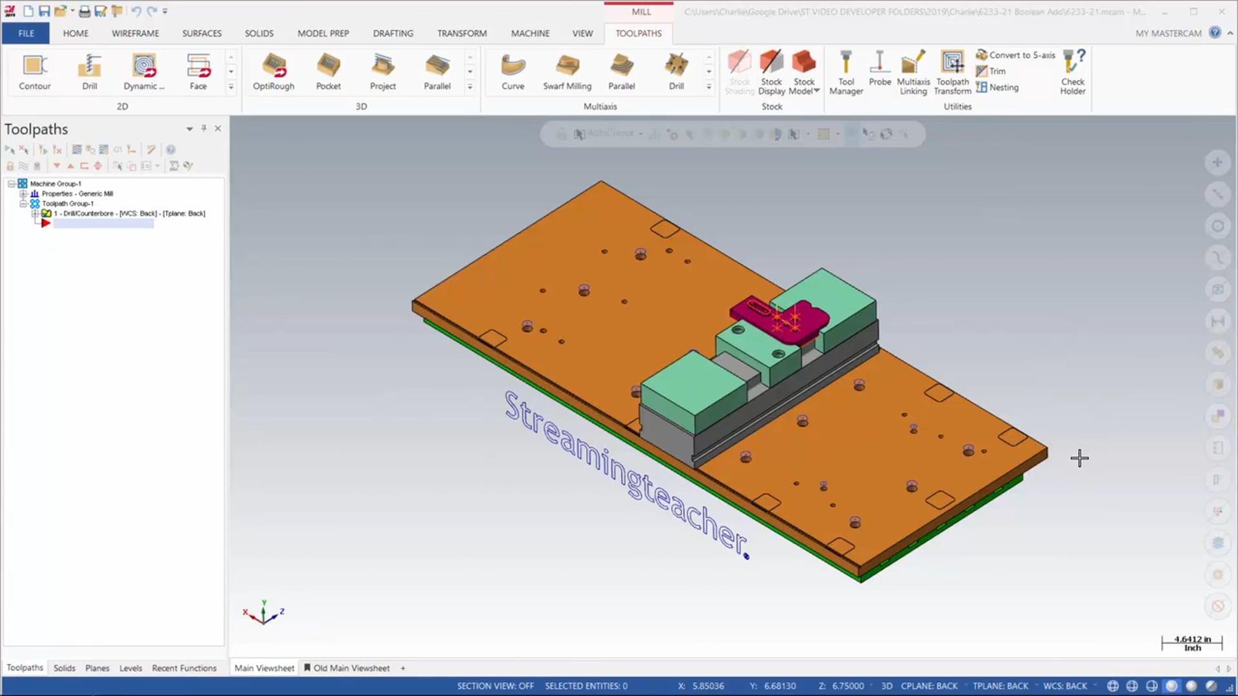Viewport: 1238px width, 696px height.
Task: Select the Swarf Milling tool
Action: (567, 72)
